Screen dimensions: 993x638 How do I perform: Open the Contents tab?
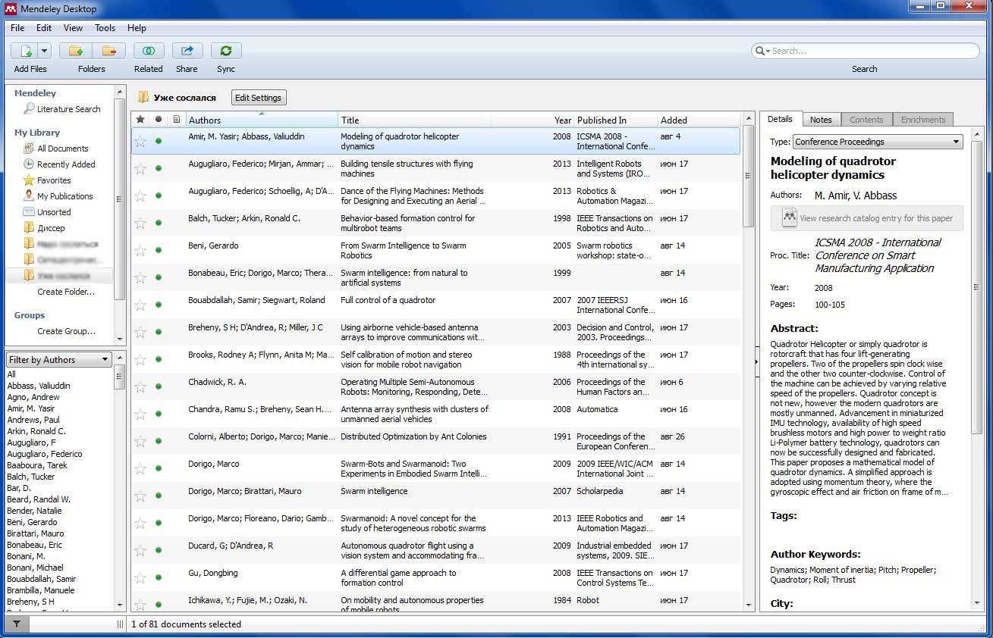click(866, 120)
